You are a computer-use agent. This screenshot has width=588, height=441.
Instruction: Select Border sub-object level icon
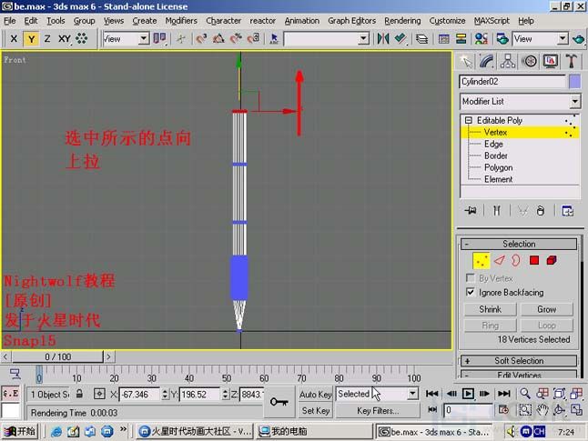pos(516,260)
